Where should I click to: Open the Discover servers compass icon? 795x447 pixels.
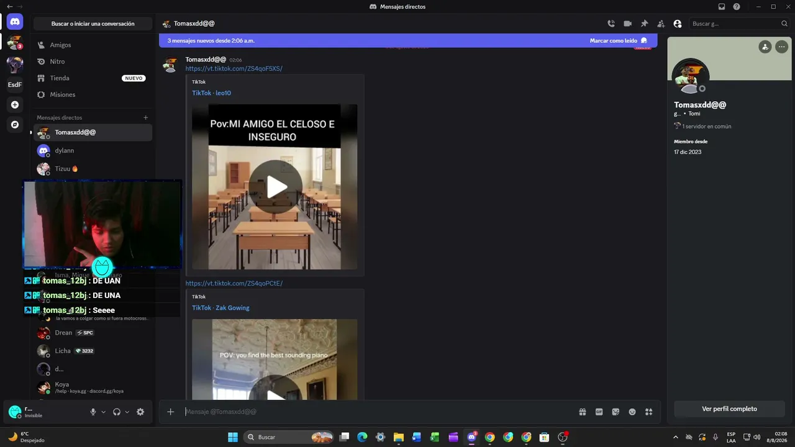click(x=15, y=125)
